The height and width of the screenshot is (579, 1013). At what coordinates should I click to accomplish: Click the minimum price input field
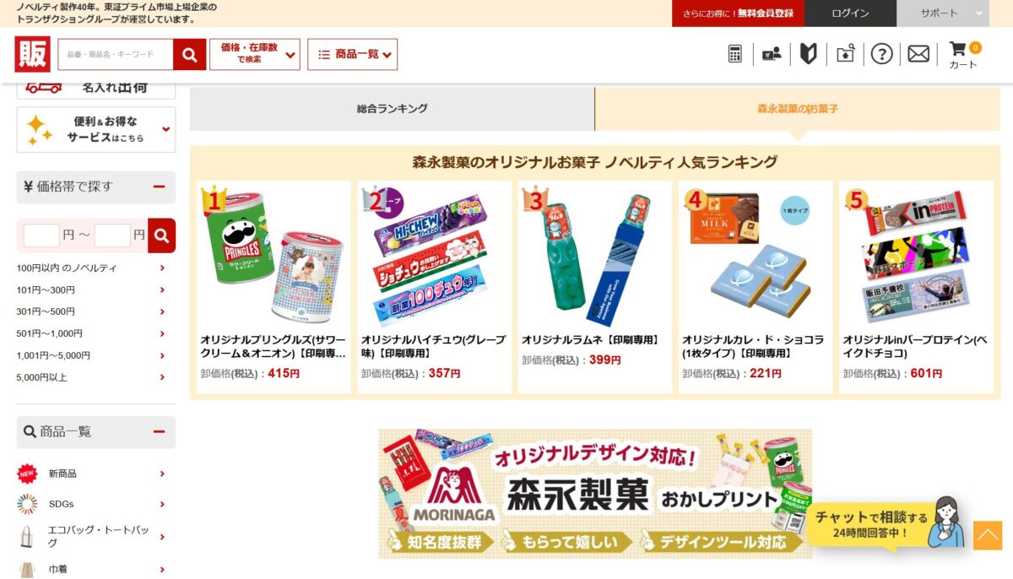(x=41, y=235)
